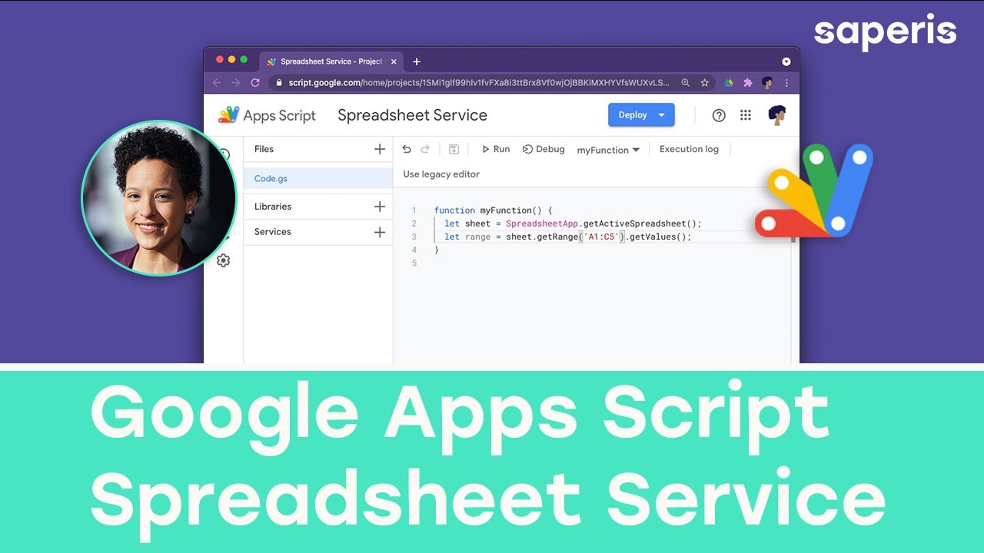The image size is (984, 553).
Task: Select the Code.gs file
Action: click(x=318, y=178)
